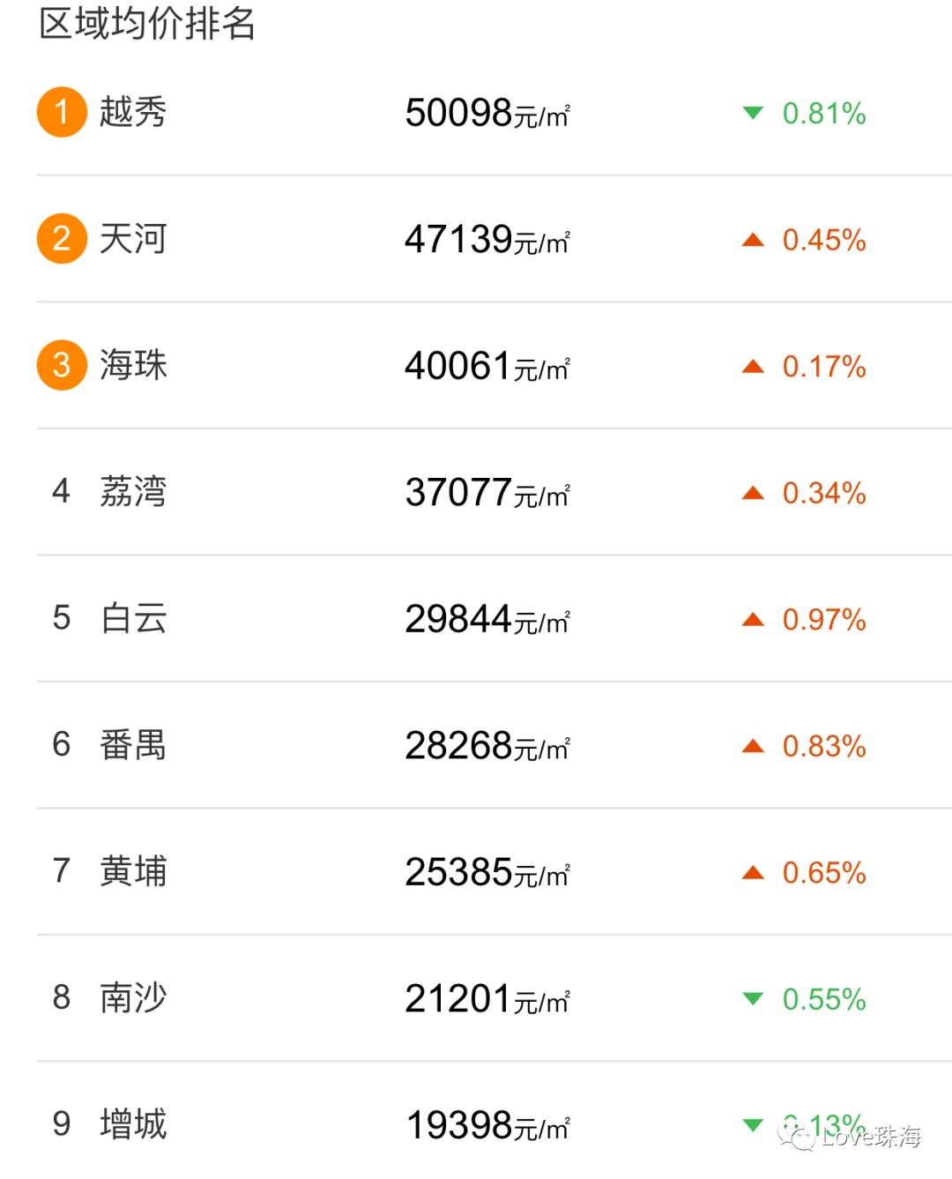Click the 0.83% change for 番禺
The image size is (952, 1179).
[x=824, y=746]
